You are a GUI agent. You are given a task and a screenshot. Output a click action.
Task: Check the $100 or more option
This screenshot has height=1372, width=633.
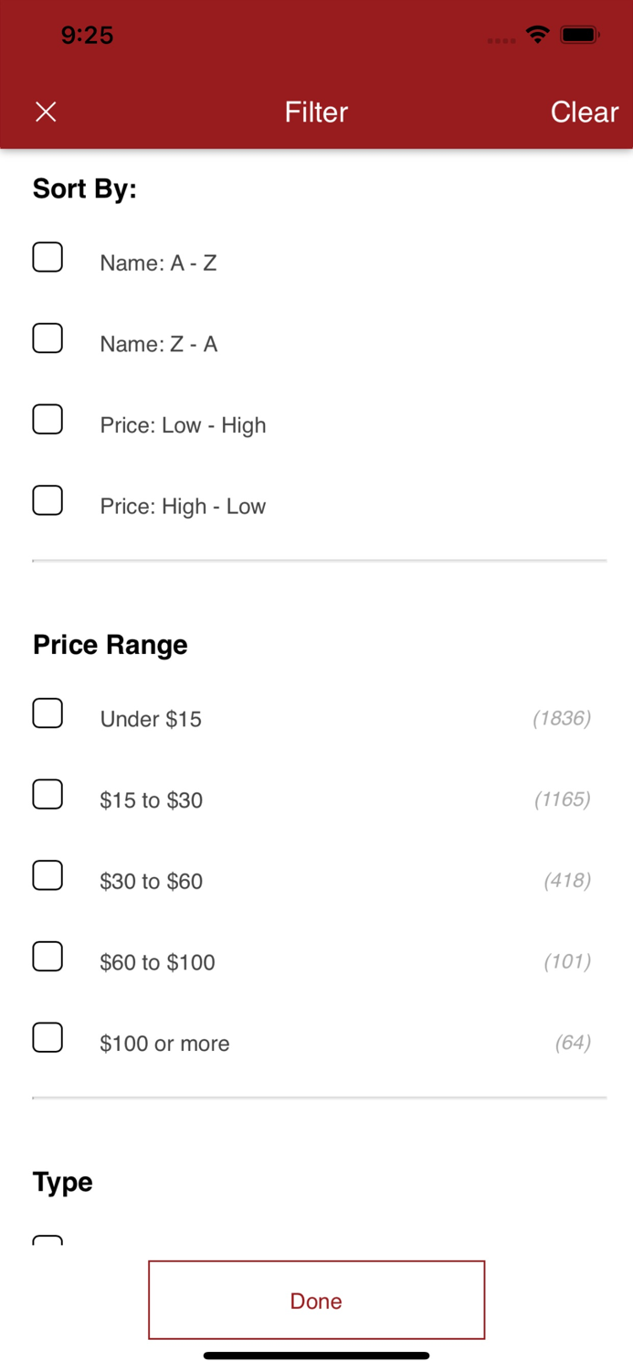47,1038
